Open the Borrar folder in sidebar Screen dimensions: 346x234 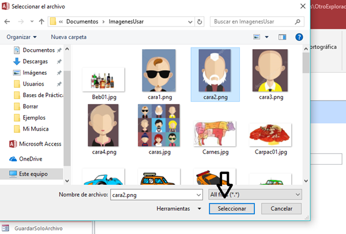coord(26,106)
